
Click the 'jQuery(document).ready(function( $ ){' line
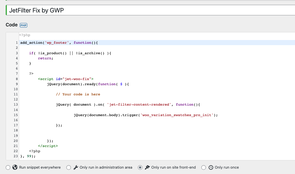coord(88,84)
